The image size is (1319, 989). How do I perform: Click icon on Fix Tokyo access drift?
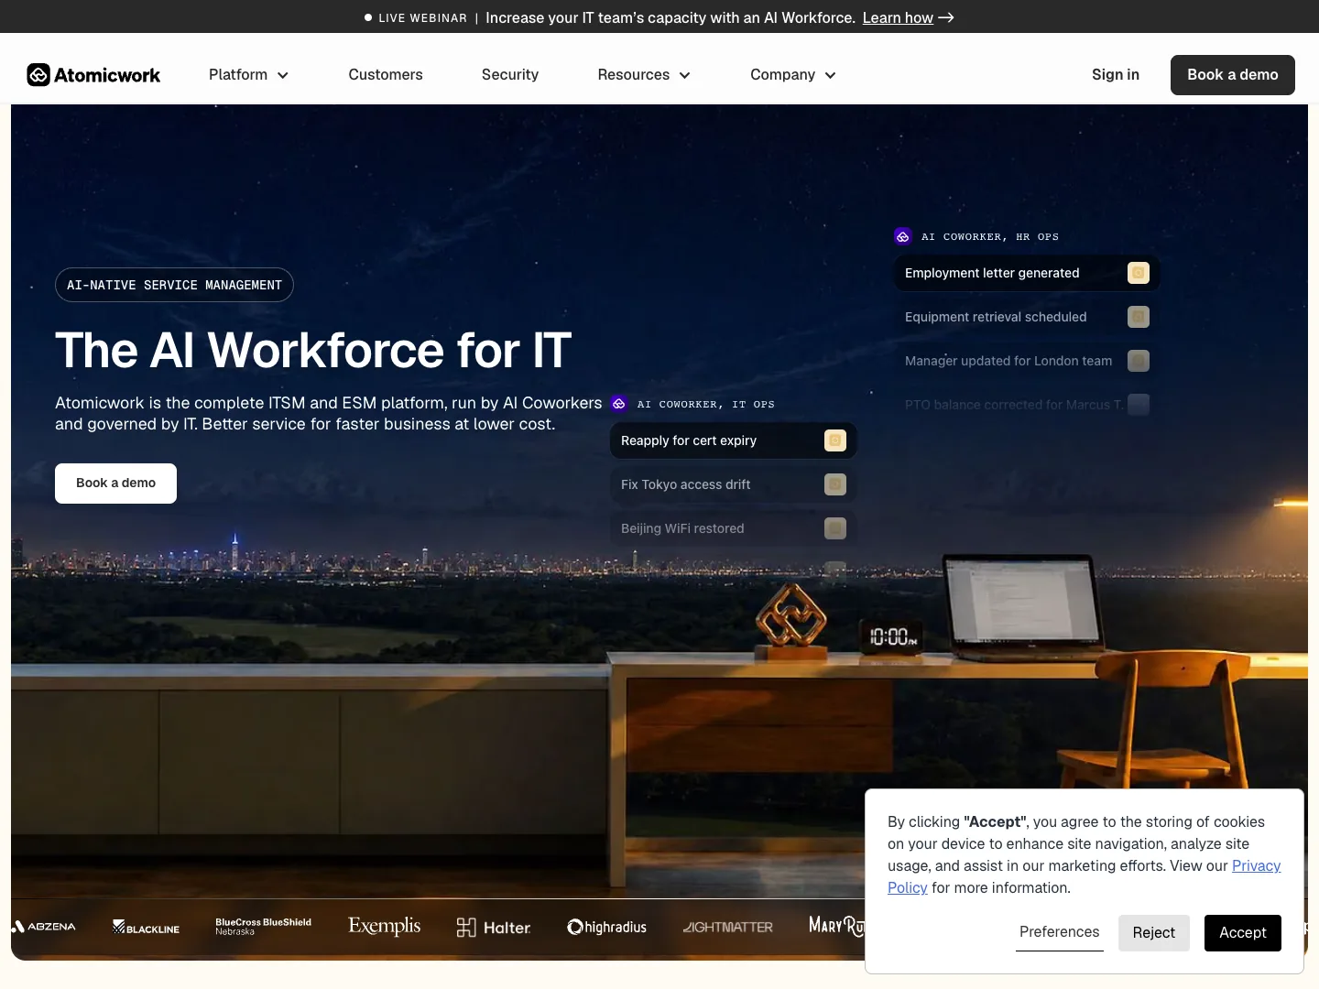835,484
